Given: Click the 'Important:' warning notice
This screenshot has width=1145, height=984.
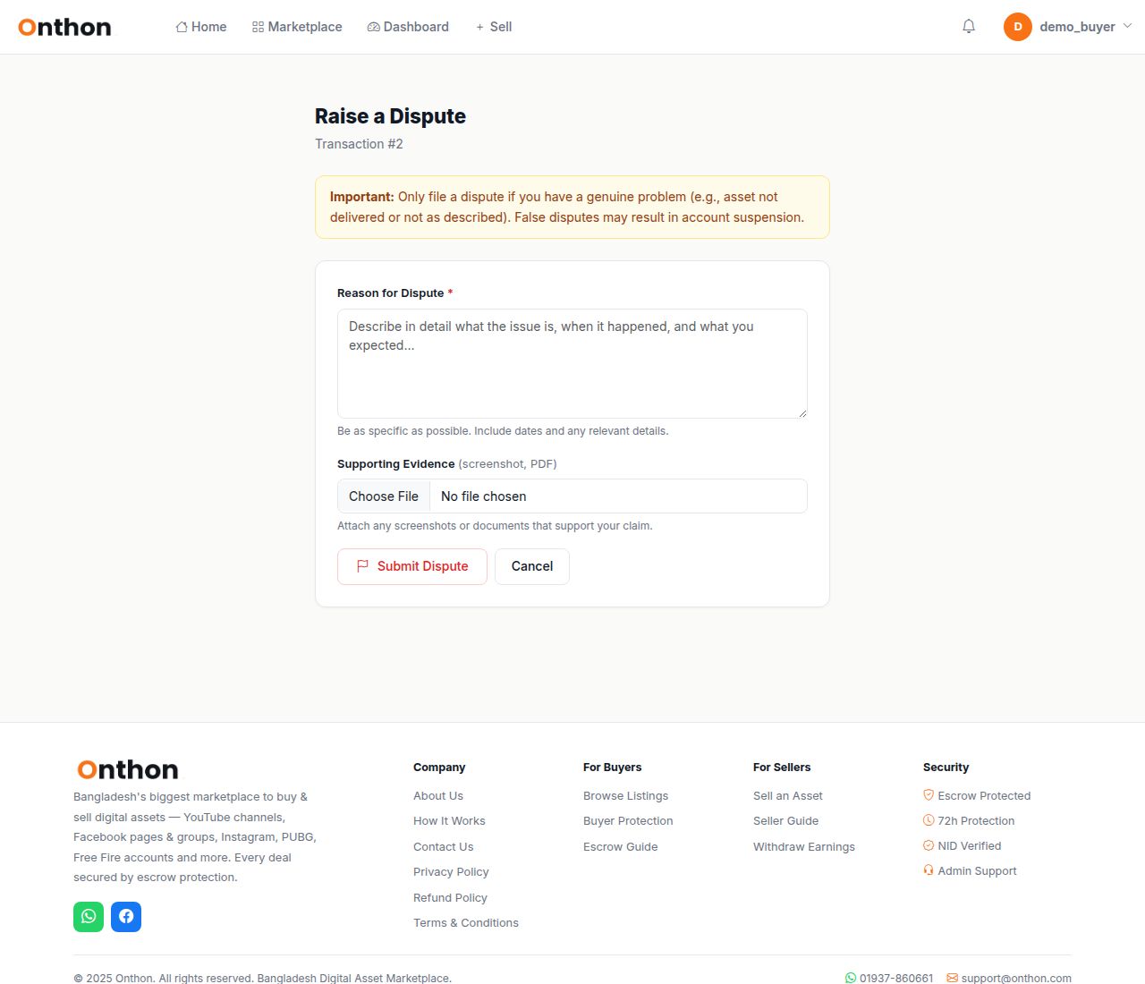Looking at the screenshot, I should tap(572, 207).
